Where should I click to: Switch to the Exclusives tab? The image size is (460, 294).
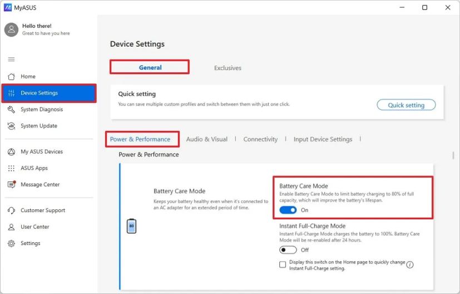pyautogui.click(x=227, y=68)
